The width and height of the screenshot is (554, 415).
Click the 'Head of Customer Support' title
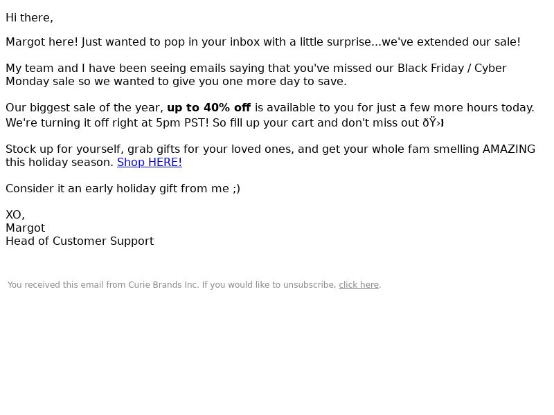pyautogui.click(x=80, y=241)
